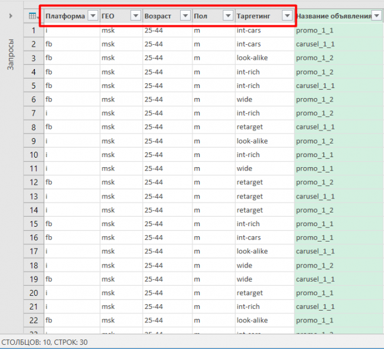
Task: Select the Возраст column header
Action: 160,16
